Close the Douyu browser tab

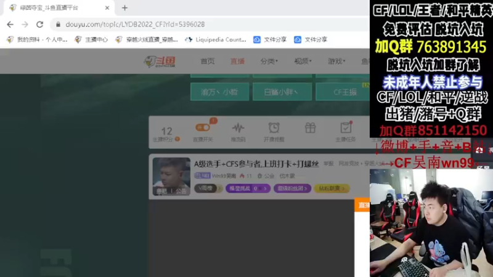pyautogui.click(x=107, y=8)
